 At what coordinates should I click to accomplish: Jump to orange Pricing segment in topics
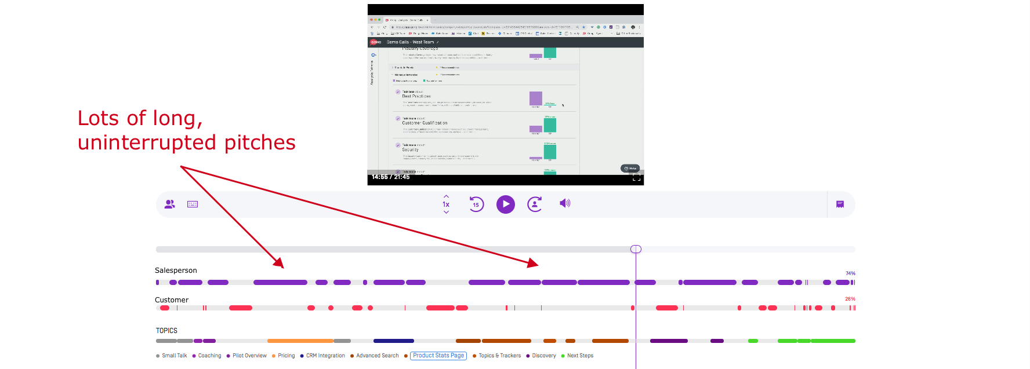(x=300, y=341)
